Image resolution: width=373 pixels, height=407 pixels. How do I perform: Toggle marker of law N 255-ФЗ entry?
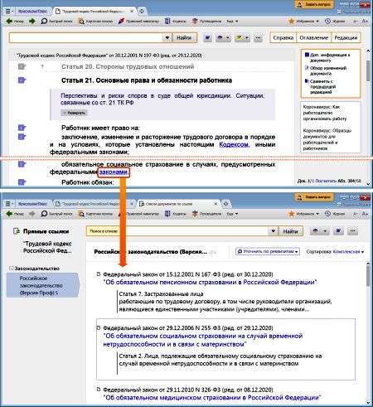[x=98, y=328]
